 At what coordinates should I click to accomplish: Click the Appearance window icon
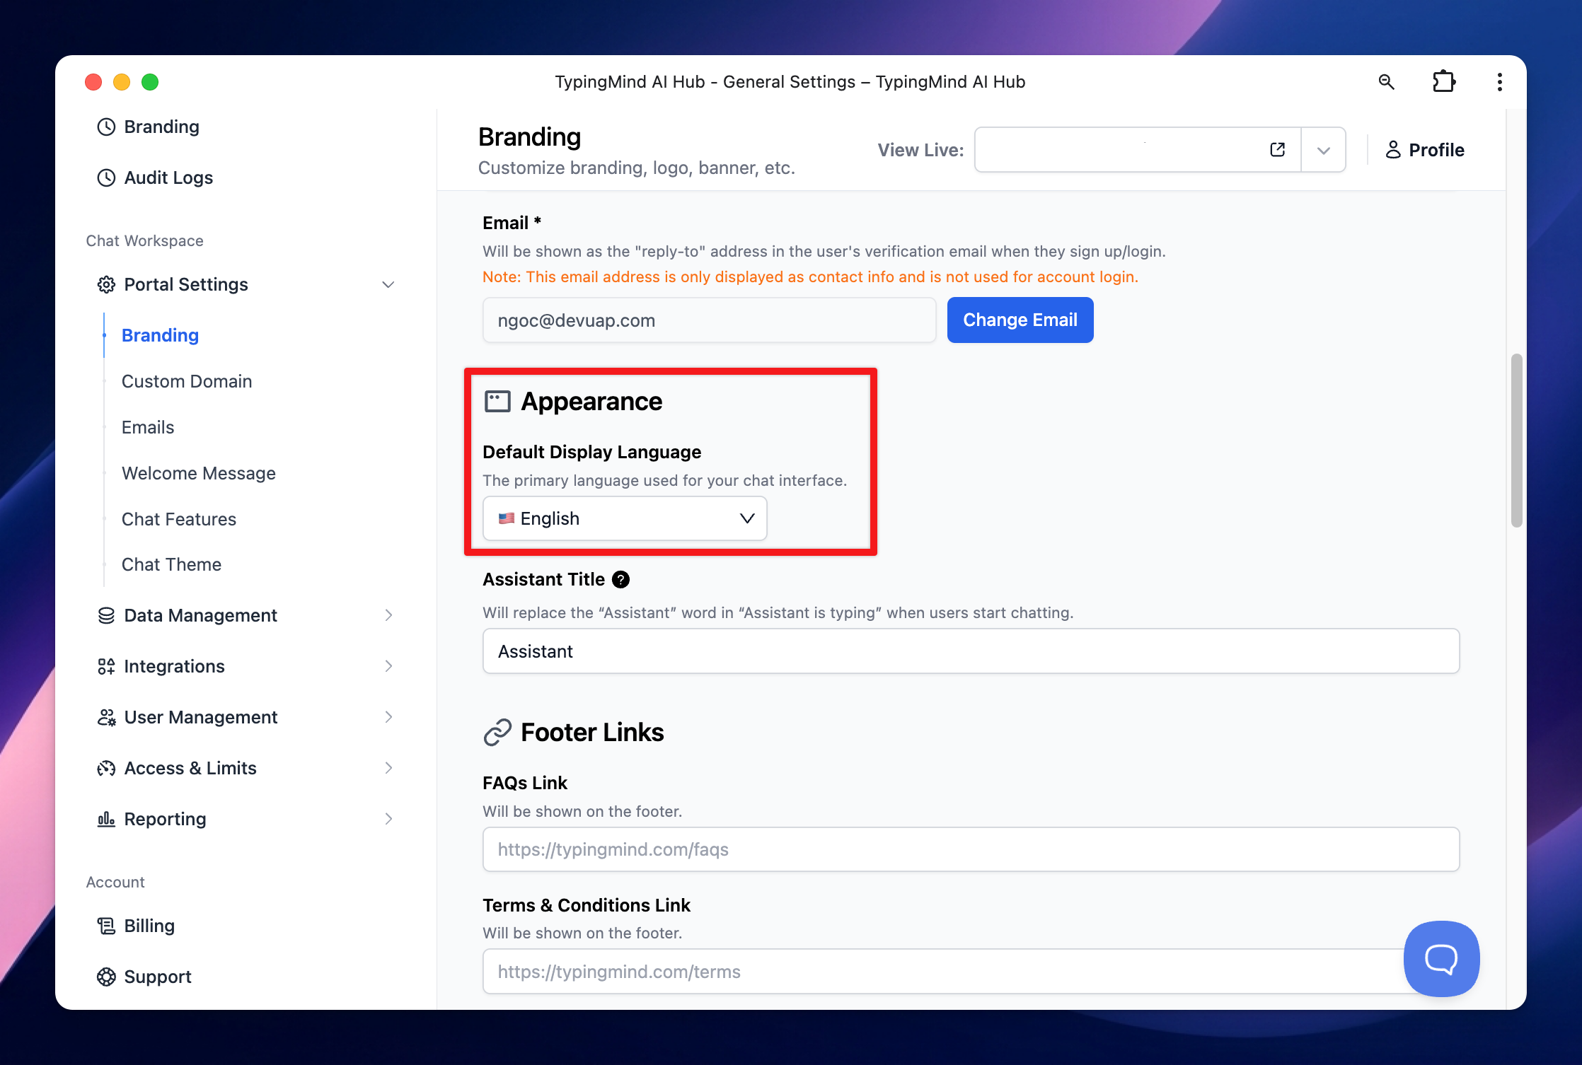[x=497, y=402]
